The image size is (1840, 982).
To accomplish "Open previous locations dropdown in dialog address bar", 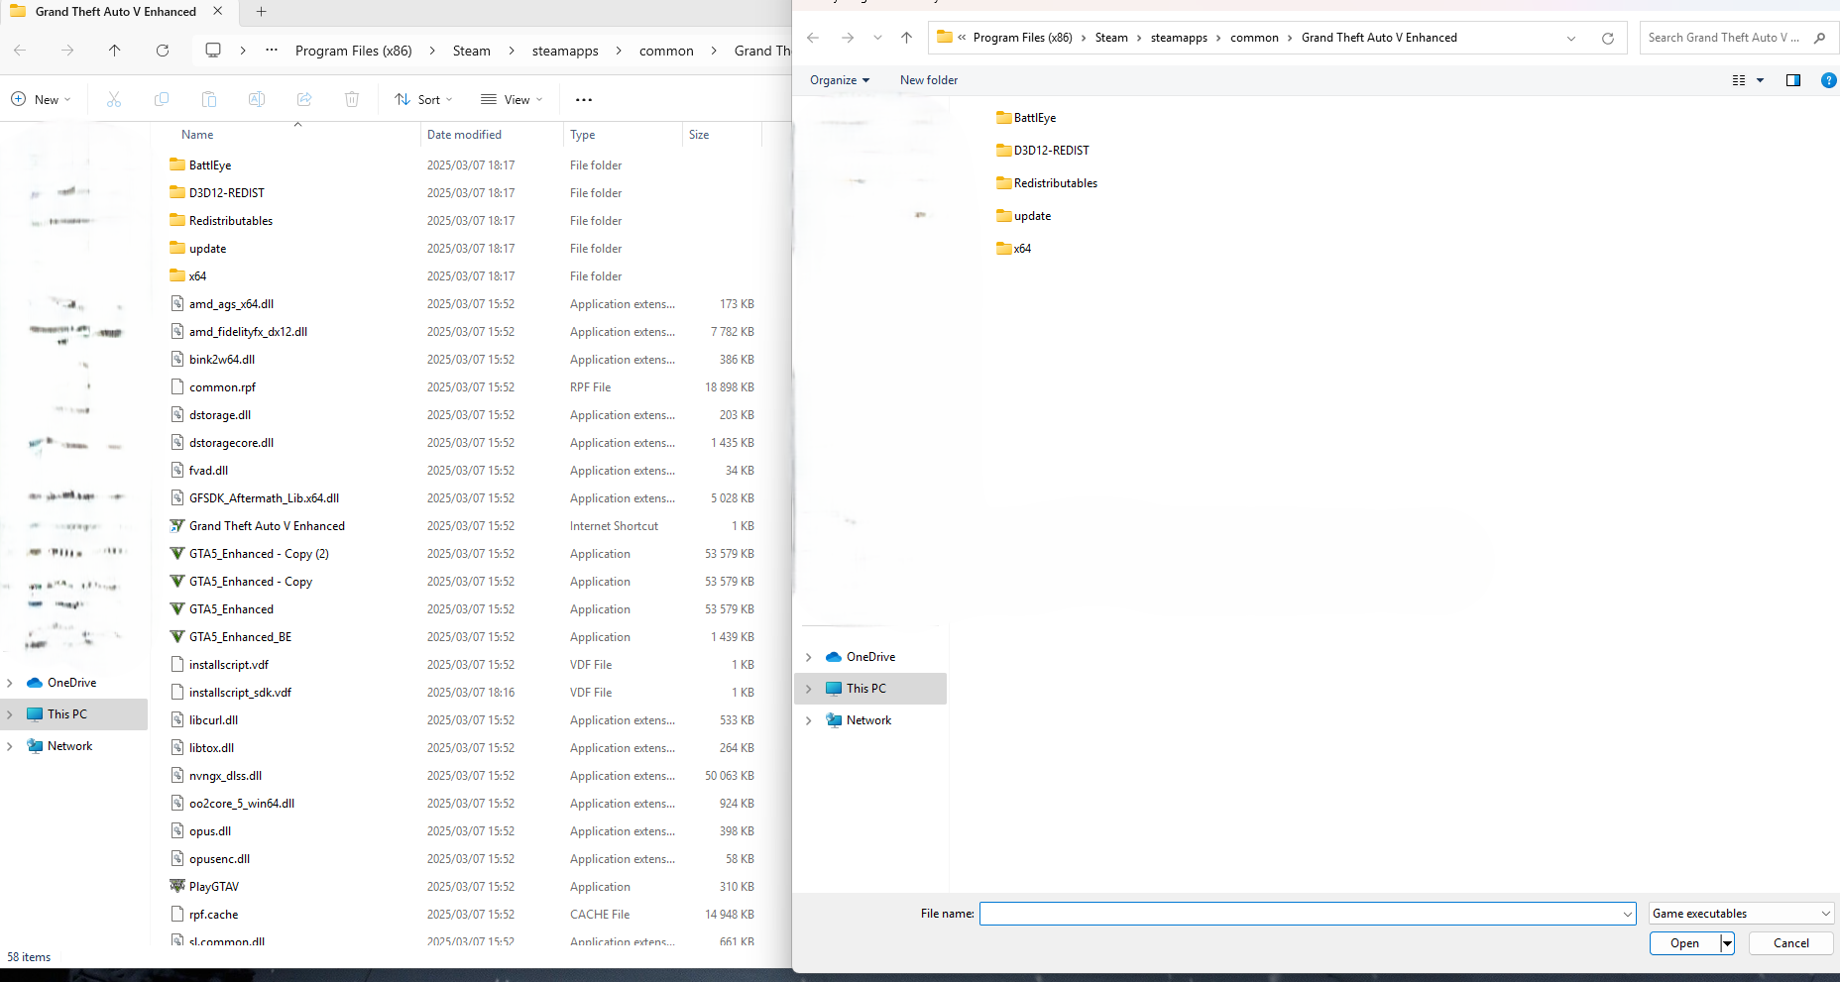I will click(1571, 38).
